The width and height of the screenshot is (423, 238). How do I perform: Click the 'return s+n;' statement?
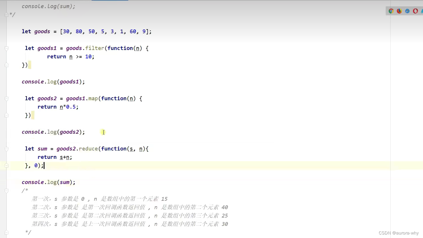click(55, 157)
